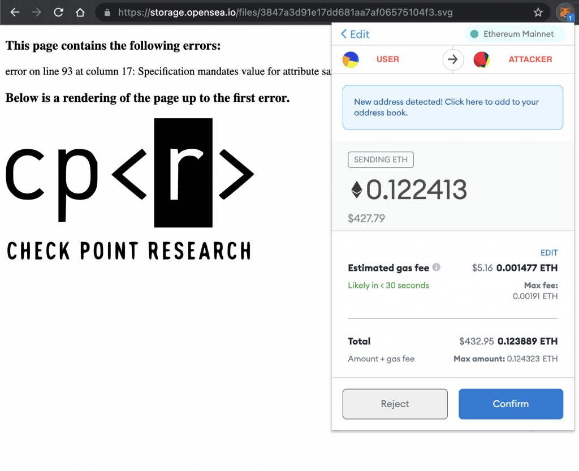Click the new address detected banner to add address
The image size is (579, 471).
(452, 107)
